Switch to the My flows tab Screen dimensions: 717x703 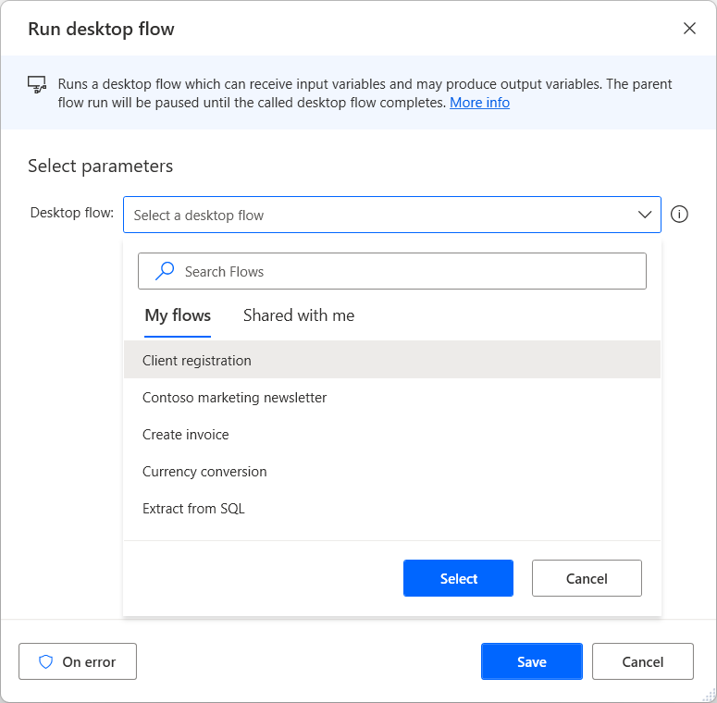click(178, 315)
